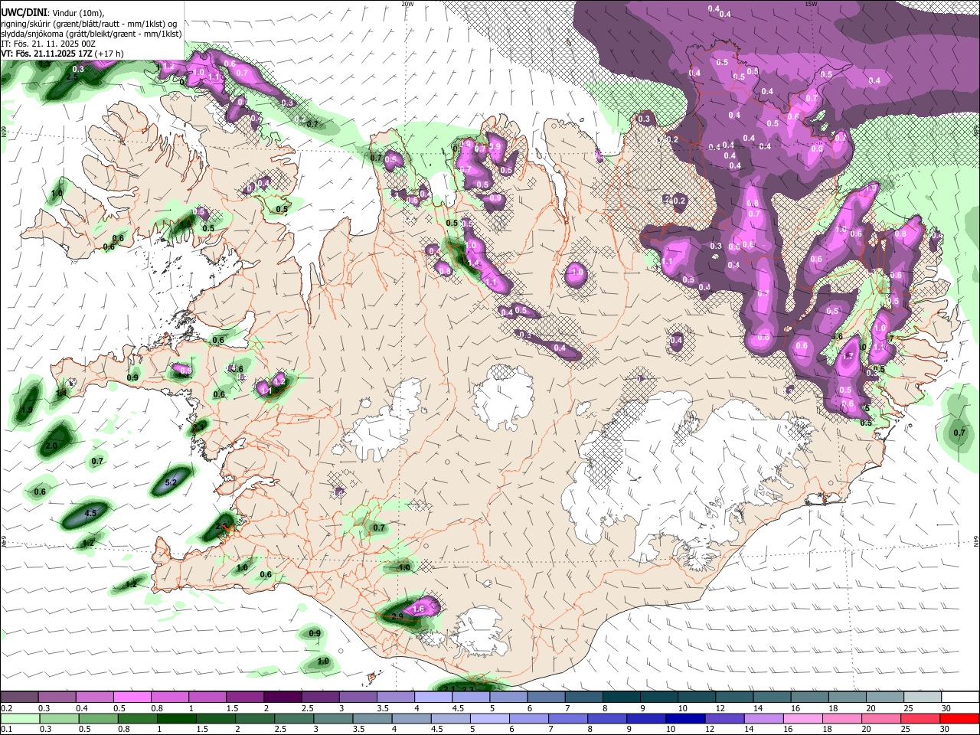Click the '4.5' rain value on the map
This screenshot has height=735, width=980.
[90, 513]
